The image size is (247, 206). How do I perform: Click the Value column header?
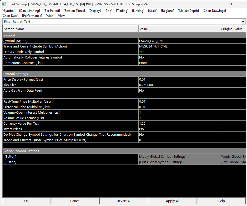(x=179, y=29)
